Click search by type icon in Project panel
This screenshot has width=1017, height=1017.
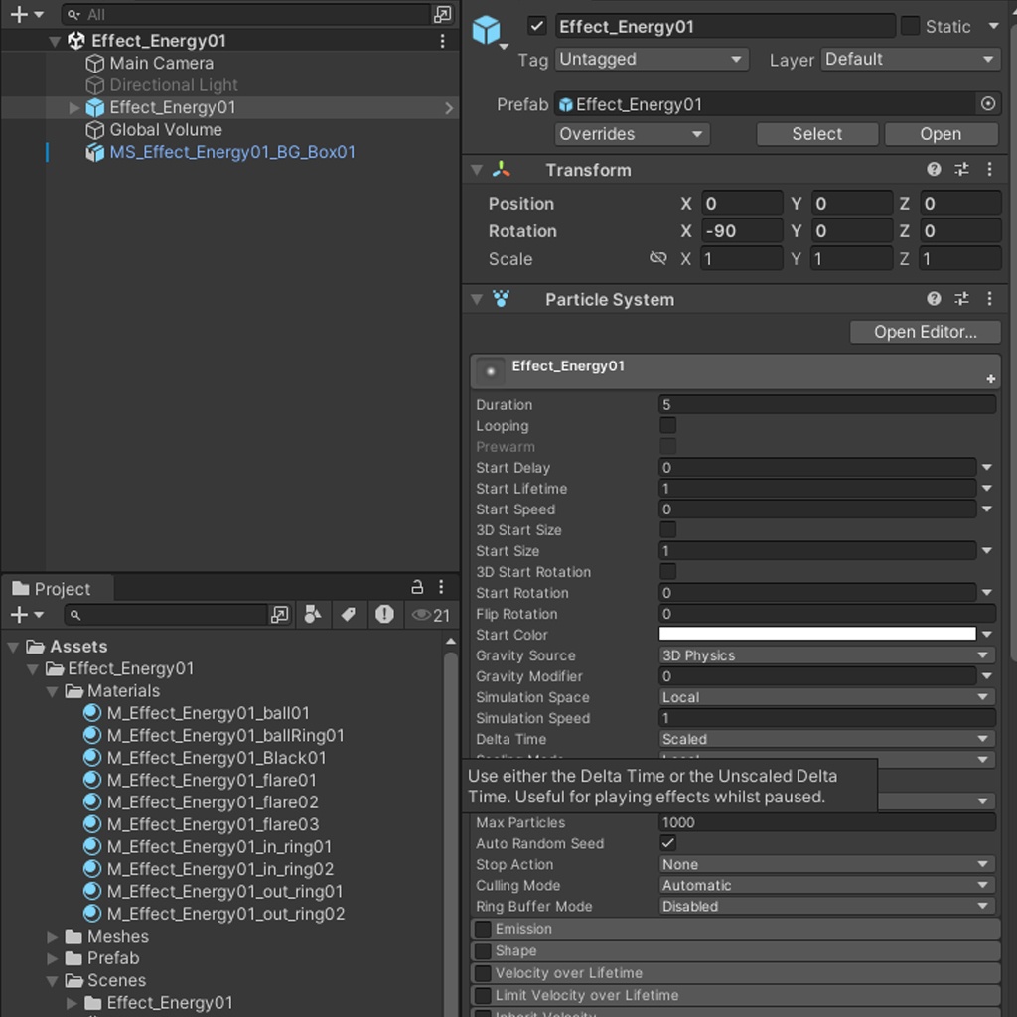[x=312, y=615]
